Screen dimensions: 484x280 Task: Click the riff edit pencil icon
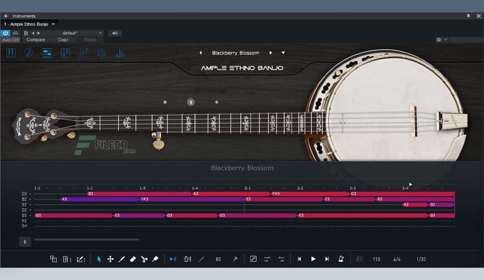click(81, 259)
